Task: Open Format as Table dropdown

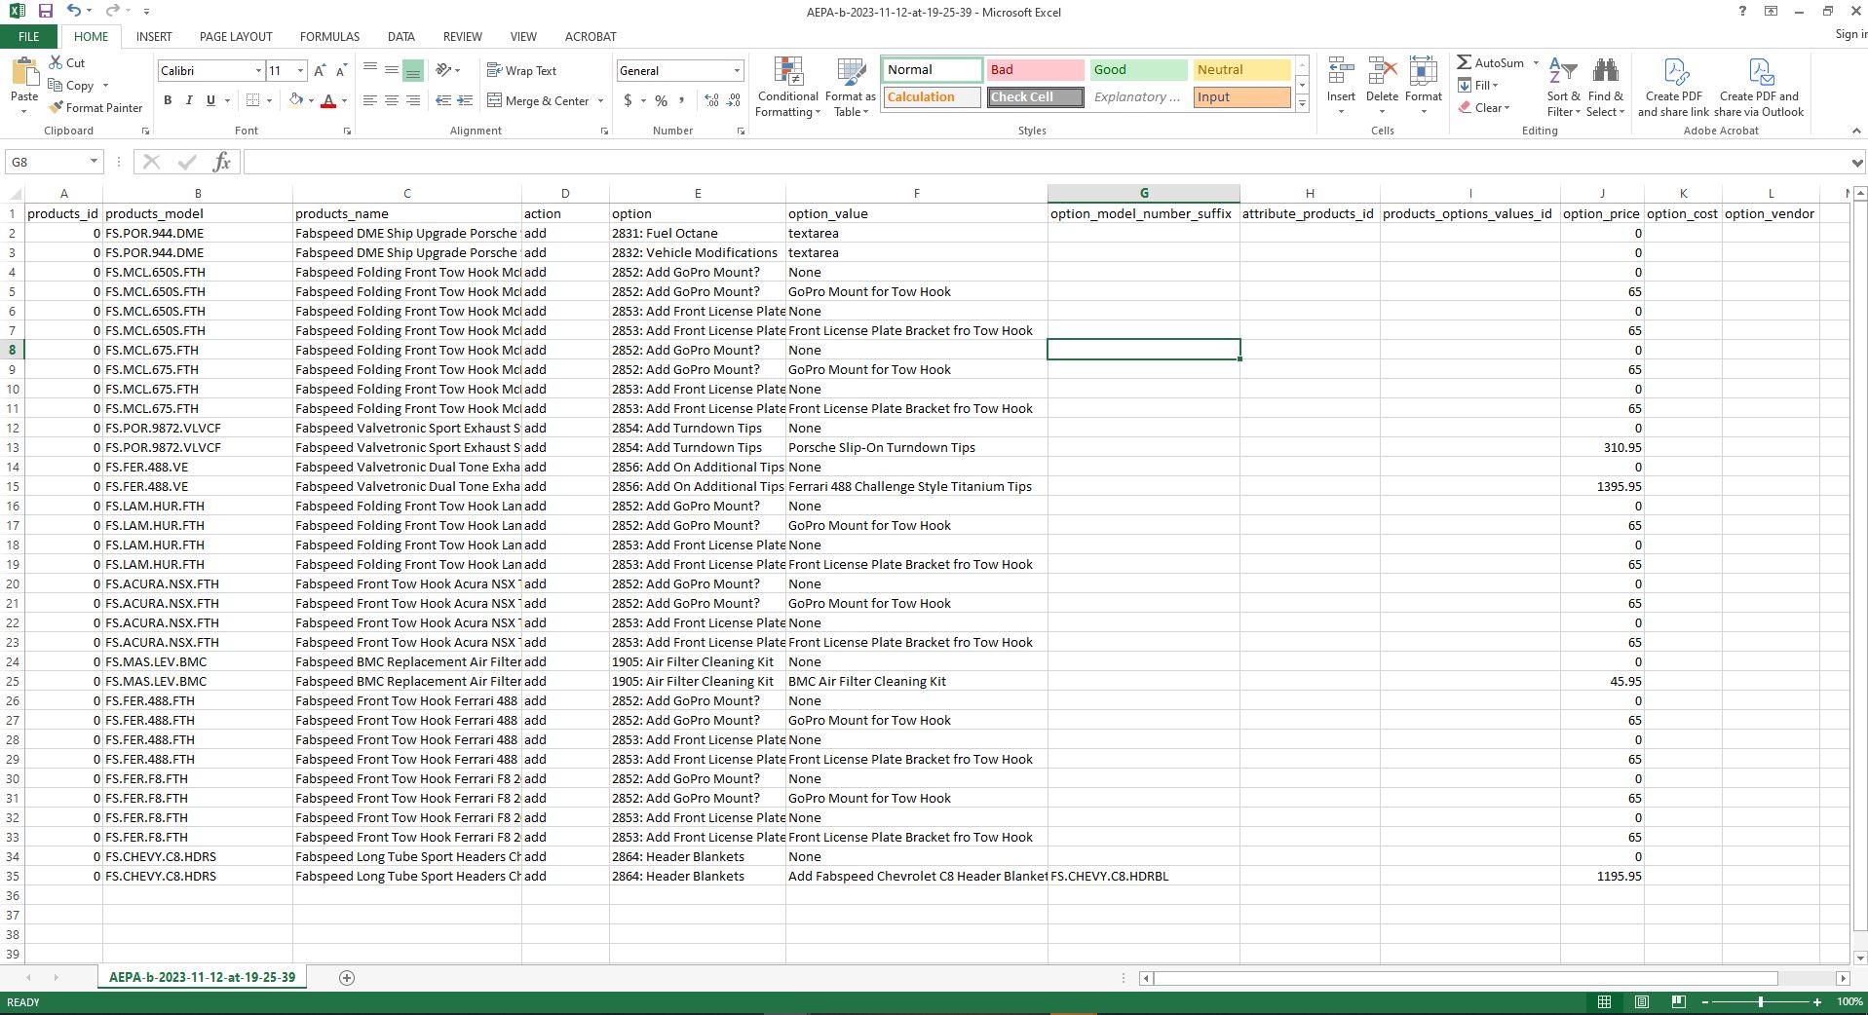Action: click(851, 87)
